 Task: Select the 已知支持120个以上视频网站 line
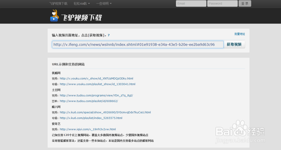100,135
